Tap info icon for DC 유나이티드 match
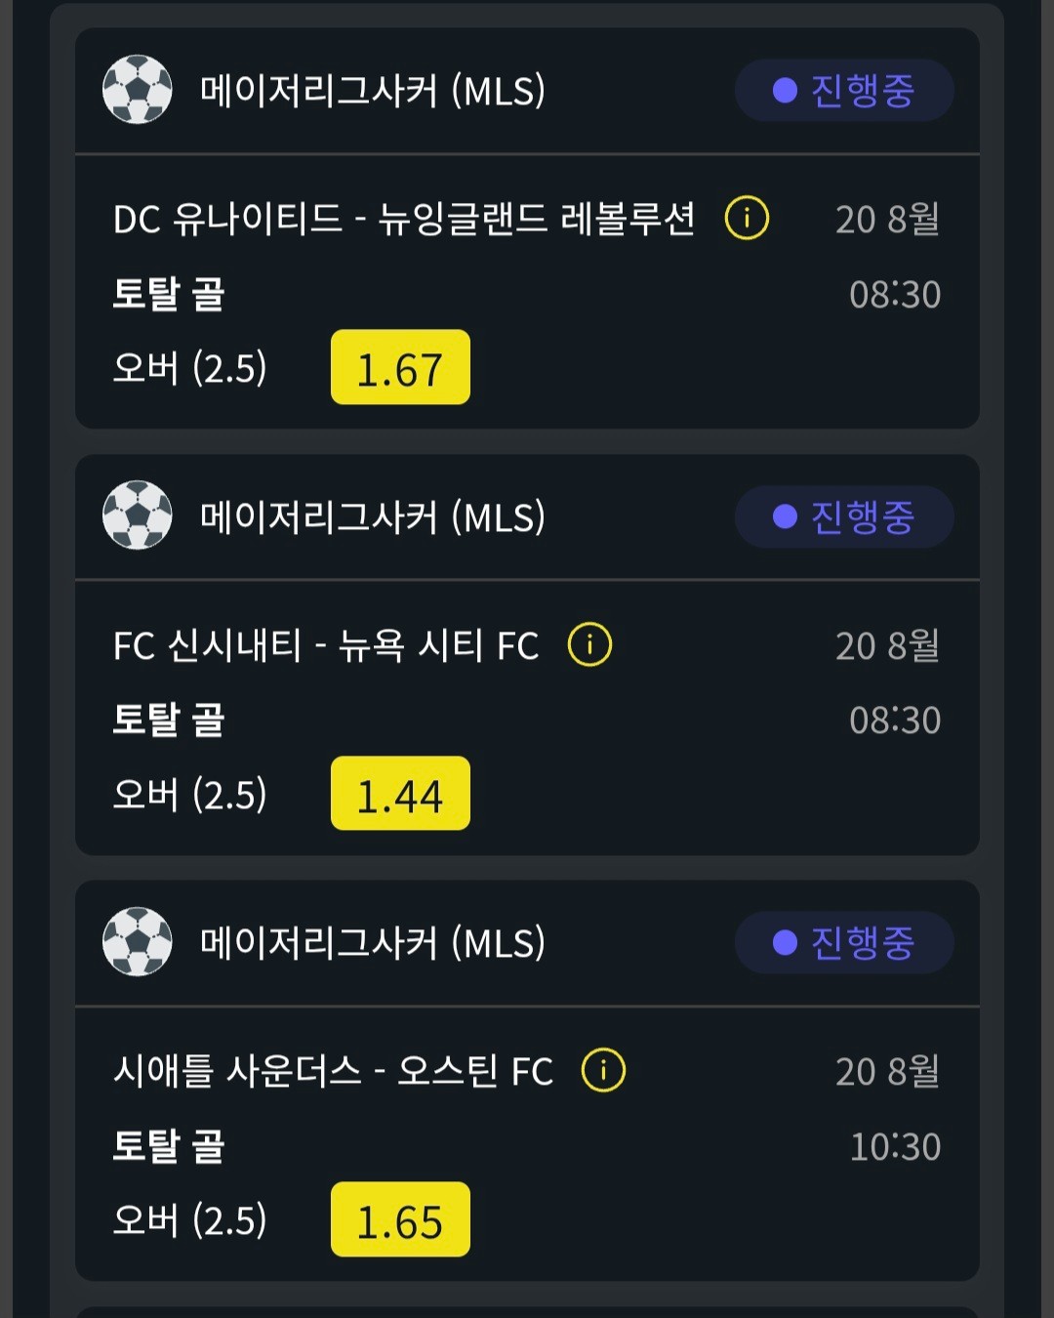 tap(747, 218)
